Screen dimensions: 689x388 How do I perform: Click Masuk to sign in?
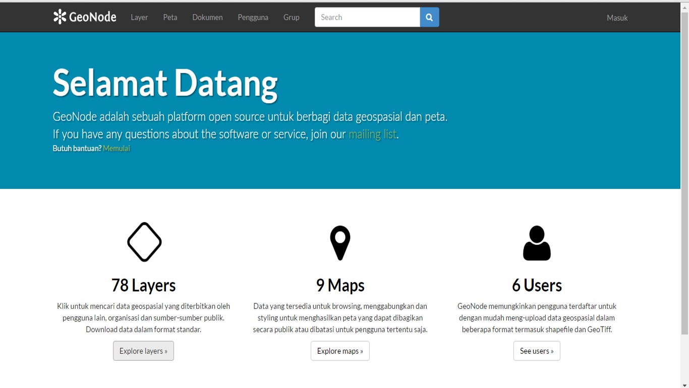click(x=617, y=18)
